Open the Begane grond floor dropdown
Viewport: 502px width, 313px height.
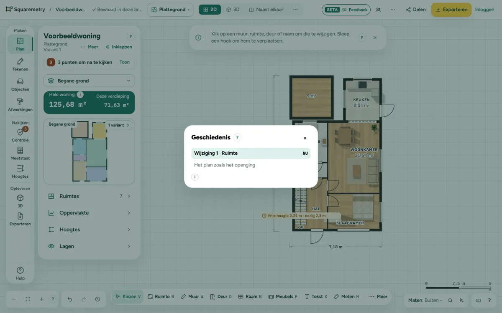(89, 81)
